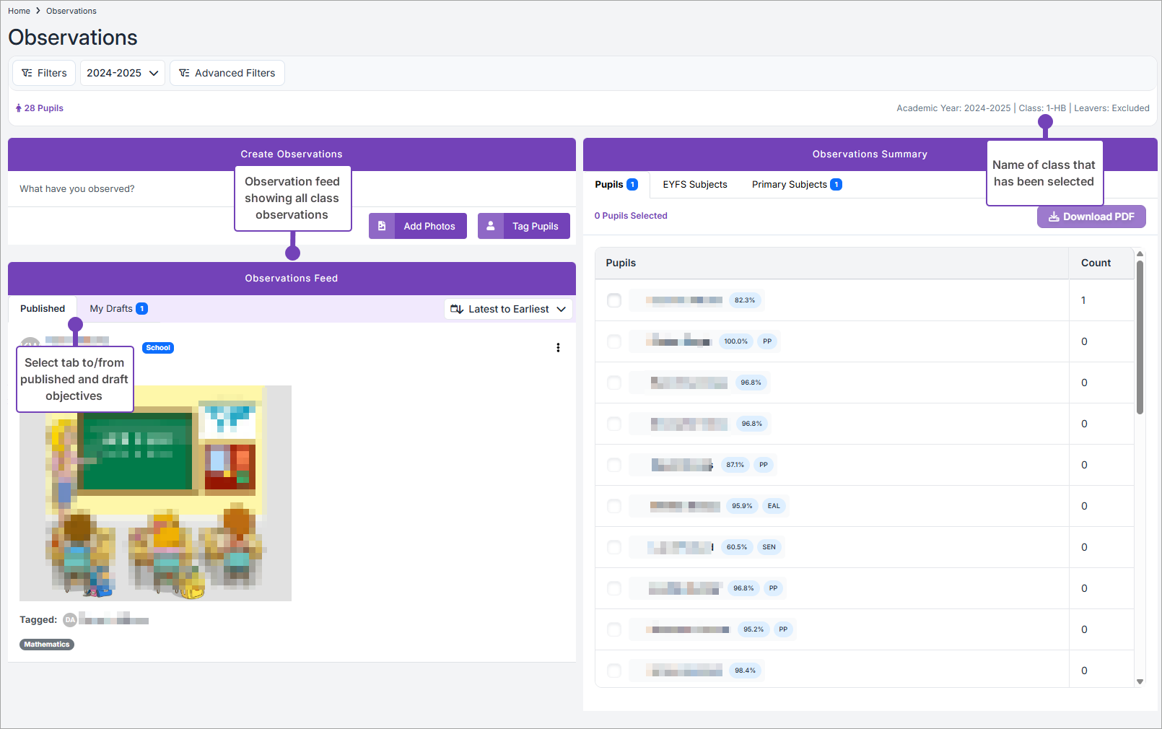The width and height of the screenshot is (1162, 729).
Task: Click the Tag Pupils person icon
Action: click(x=491, y=226)
